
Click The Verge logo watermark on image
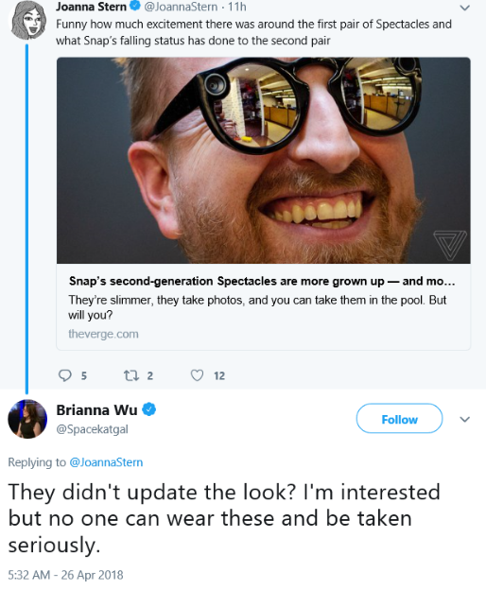pyautogui.click(x=449, y=245)
